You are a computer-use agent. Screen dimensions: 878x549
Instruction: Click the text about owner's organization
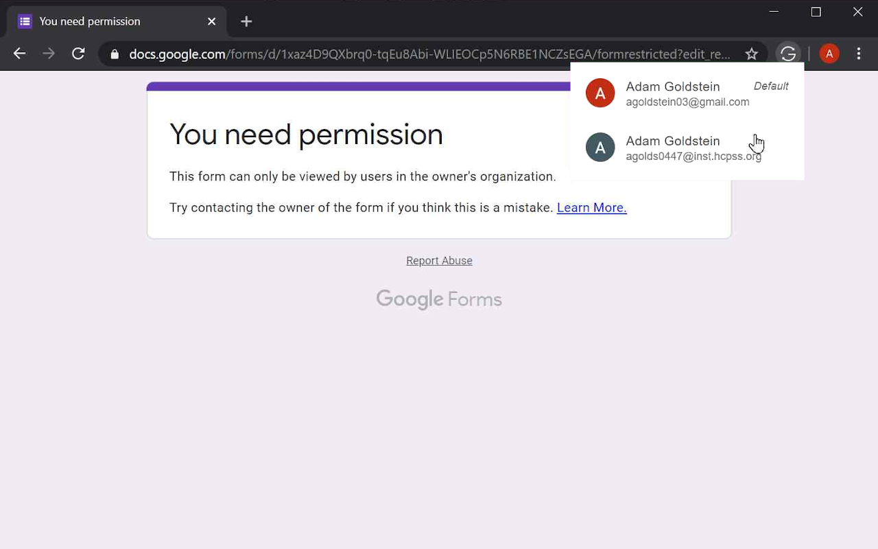pyautogui.click(x=363, y=176)
